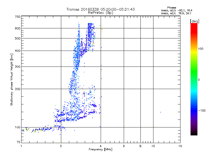Screen dimensions: 212x159
Task: Click the x-axis label 'Frequency [MHz]'
Action: tap(100, 149)
